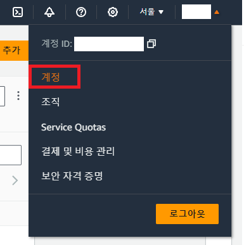Open the CloudShell terminal icon
The width and height of the screenshot is (244, 245).
[x=18, y=12]
